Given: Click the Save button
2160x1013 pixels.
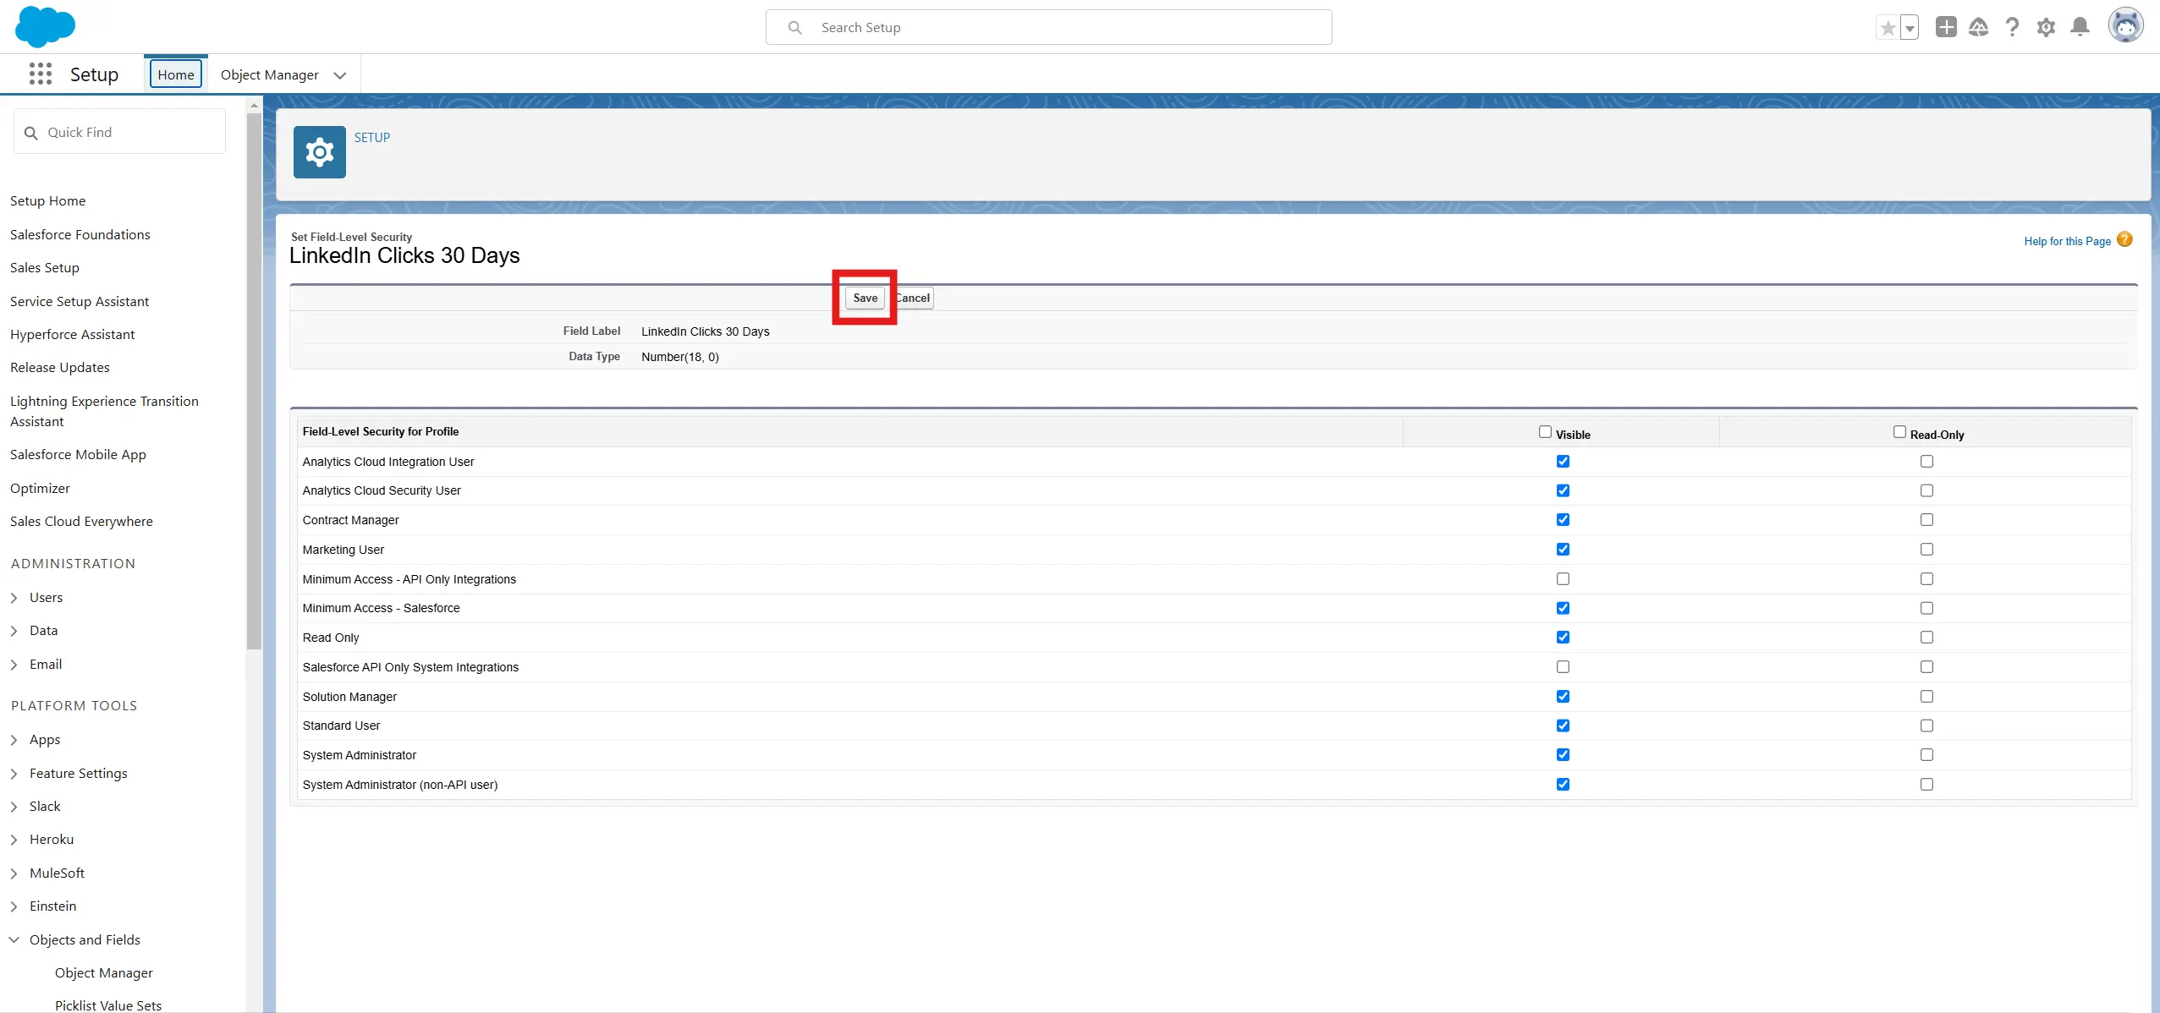Looking at the screenshot, I should [x=865, y=298].
